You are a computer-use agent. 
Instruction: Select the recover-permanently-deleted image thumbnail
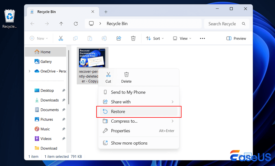[92, 57]
